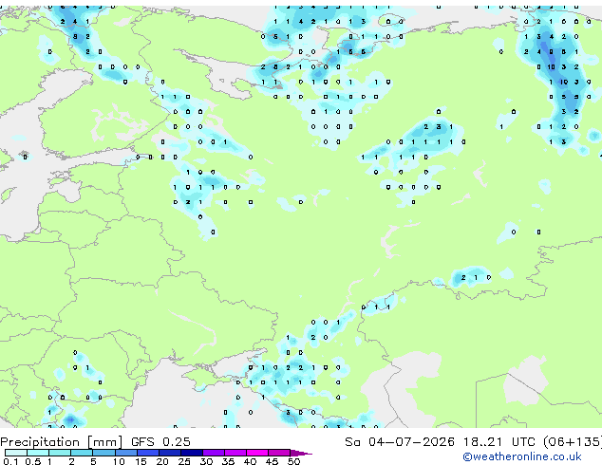Click the '18..21 UTC' time label
This screenshot has width=602, height=465.
point(499,442)
